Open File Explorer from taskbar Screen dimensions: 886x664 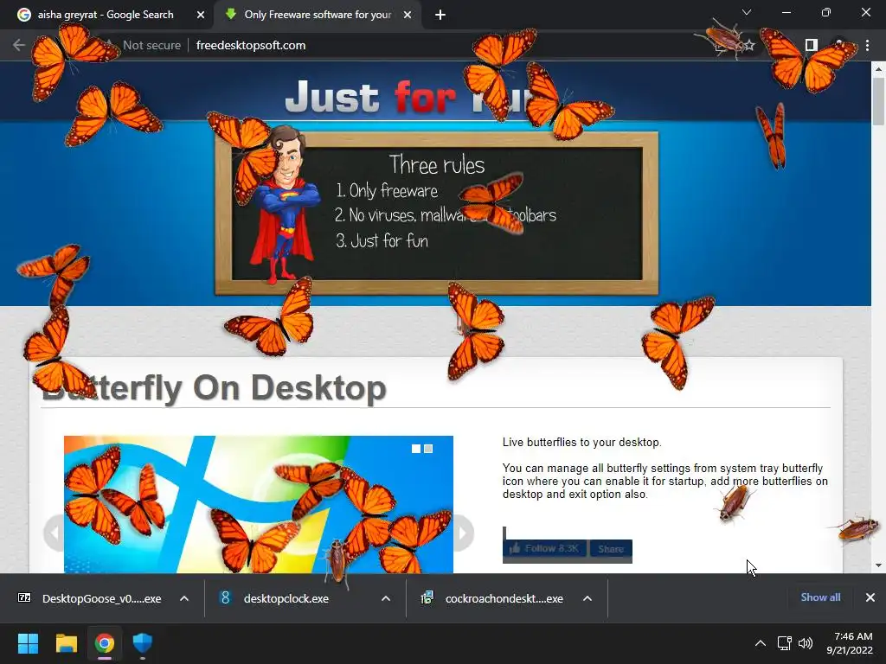tap(66, 643)
